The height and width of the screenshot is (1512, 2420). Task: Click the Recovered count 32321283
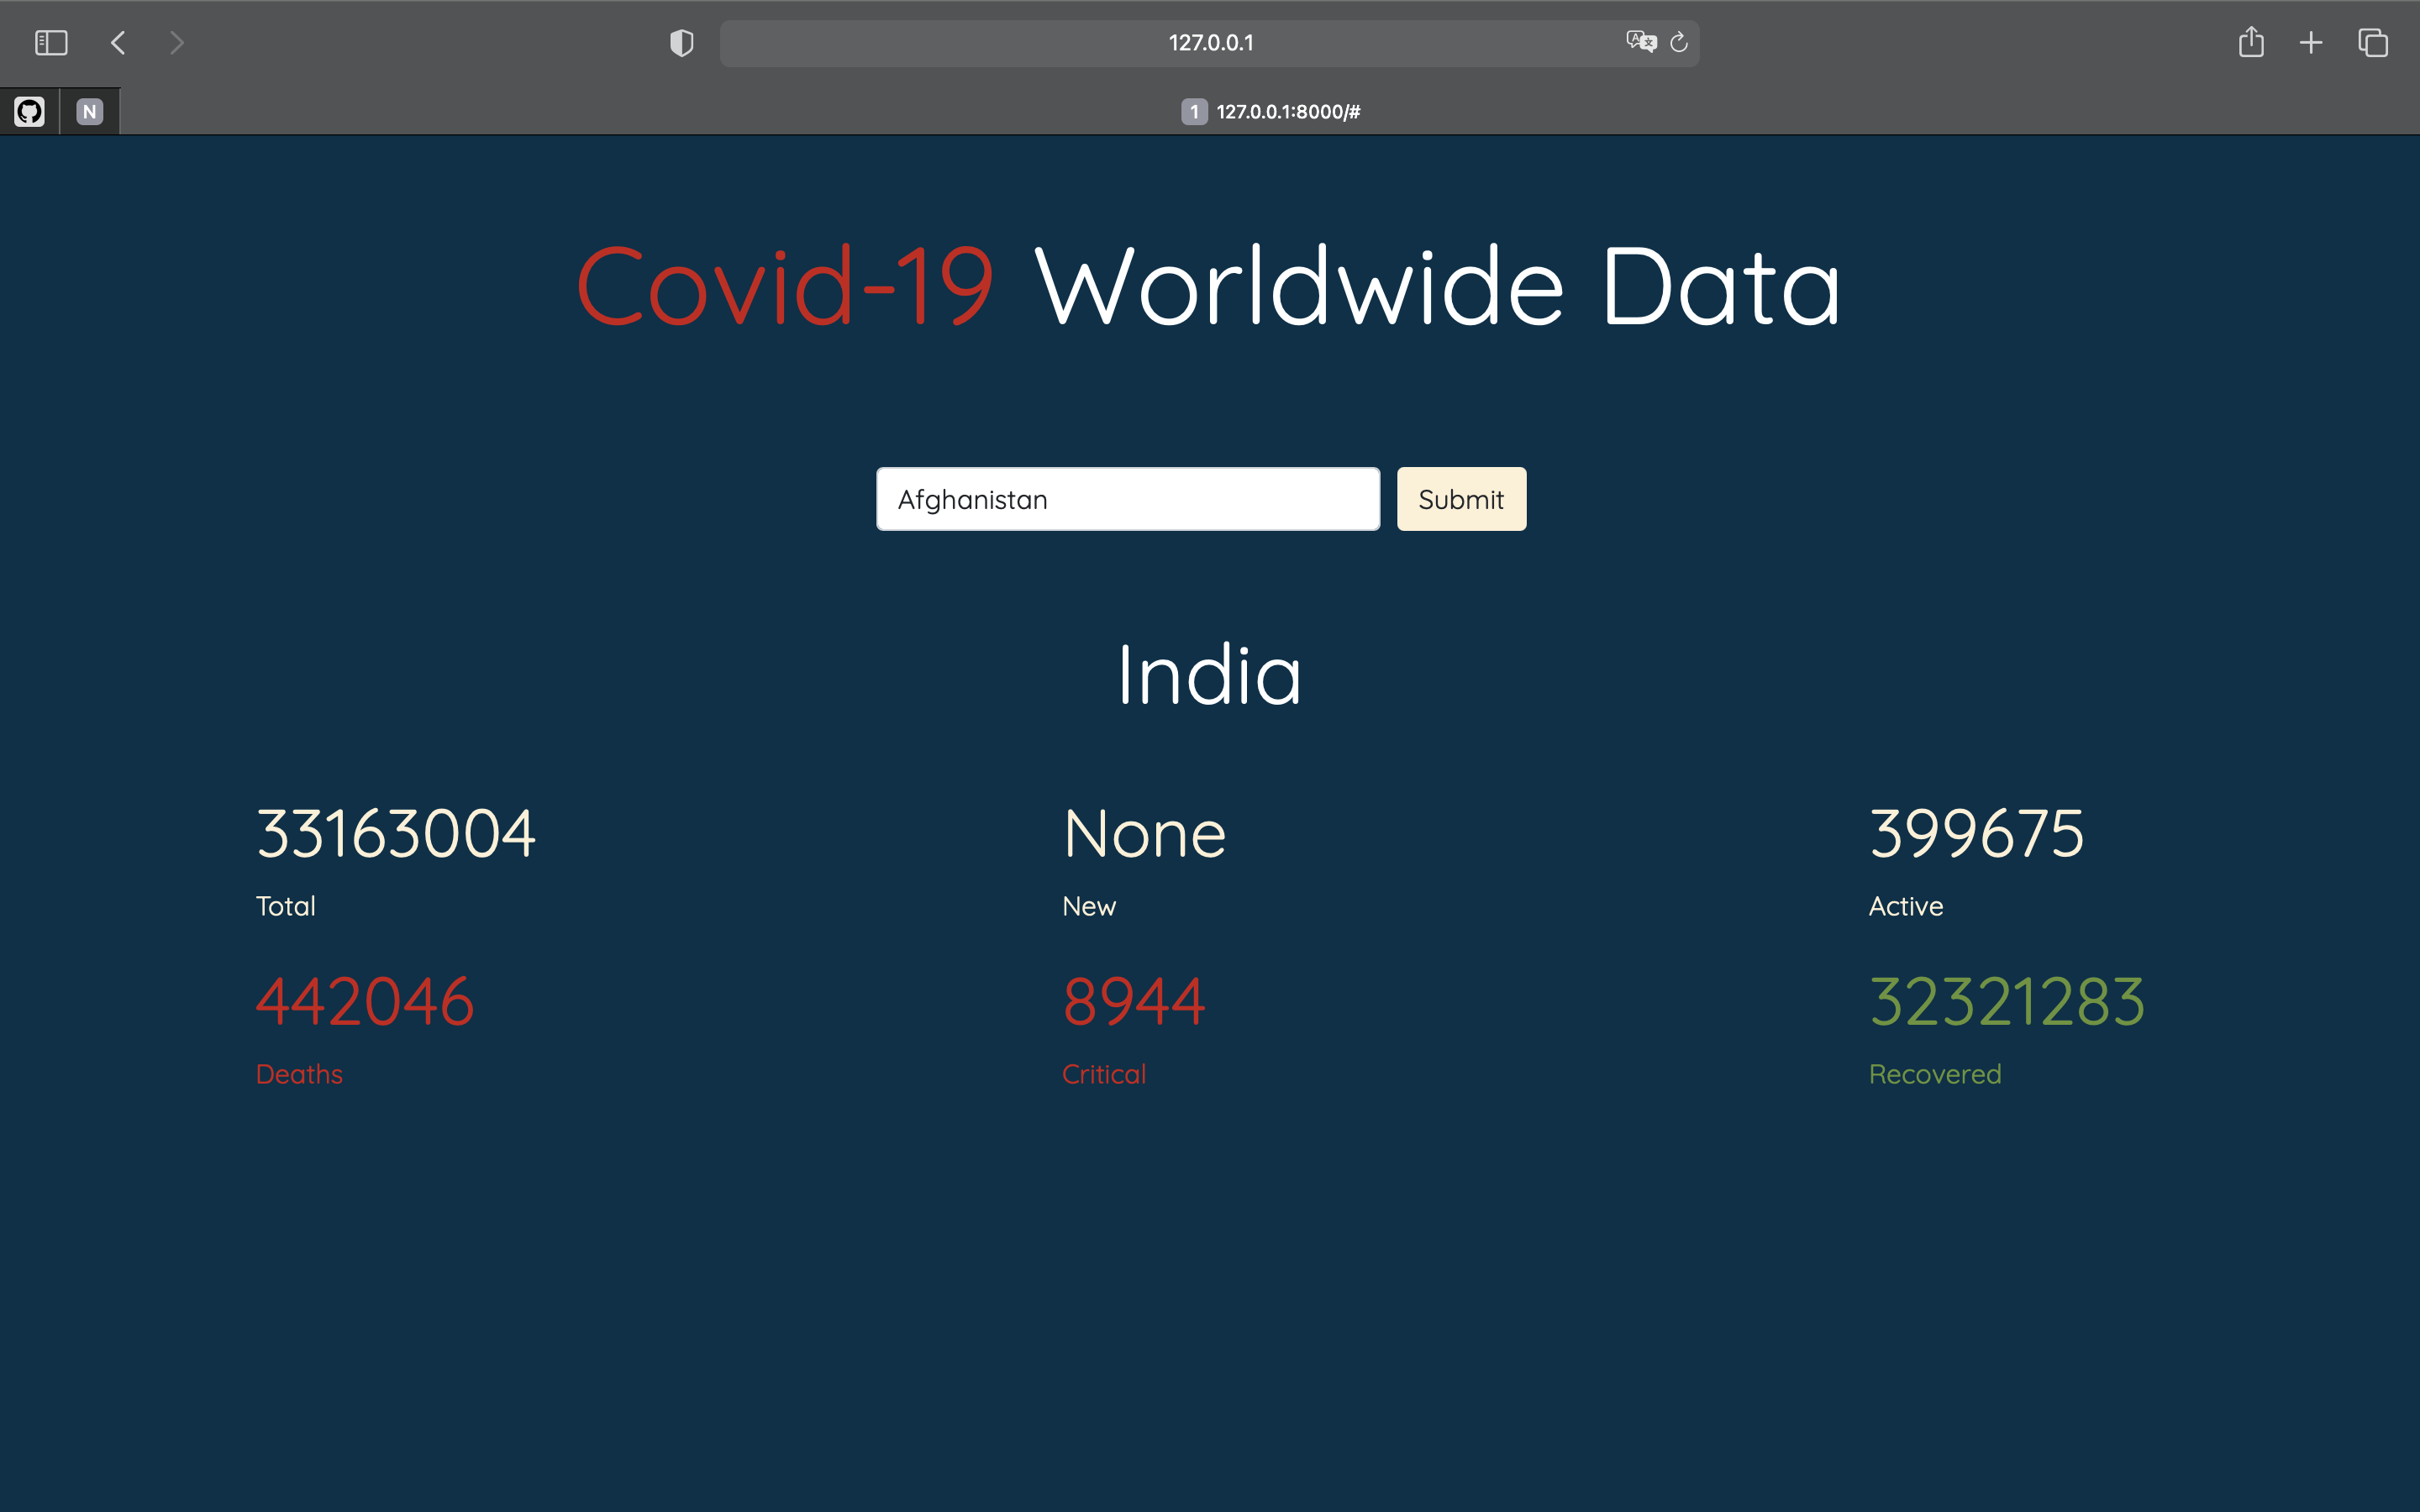2005,1001
